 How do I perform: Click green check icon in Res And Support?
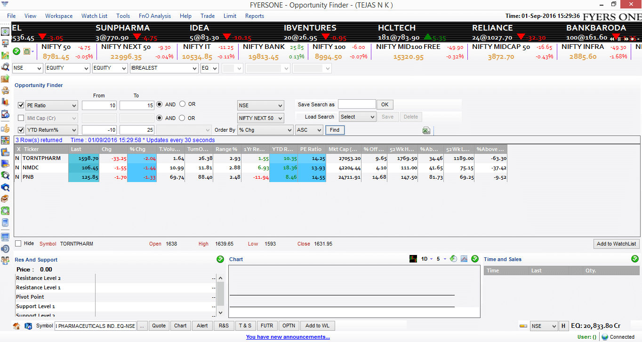coord(220,259)
